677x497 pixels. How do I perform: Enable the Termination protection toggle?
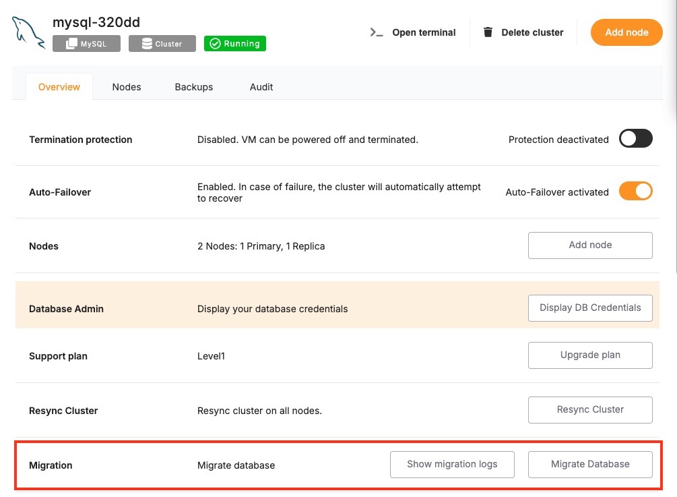click(636, 139)
